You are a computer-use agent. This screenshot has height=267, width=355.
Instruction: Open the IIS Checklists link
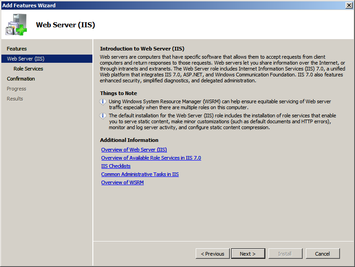(x=116, y=166)
